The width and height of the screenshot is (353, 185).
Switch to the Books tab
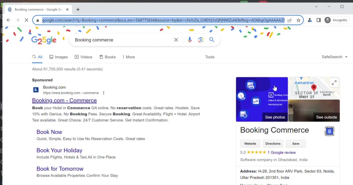coord(108,57)
